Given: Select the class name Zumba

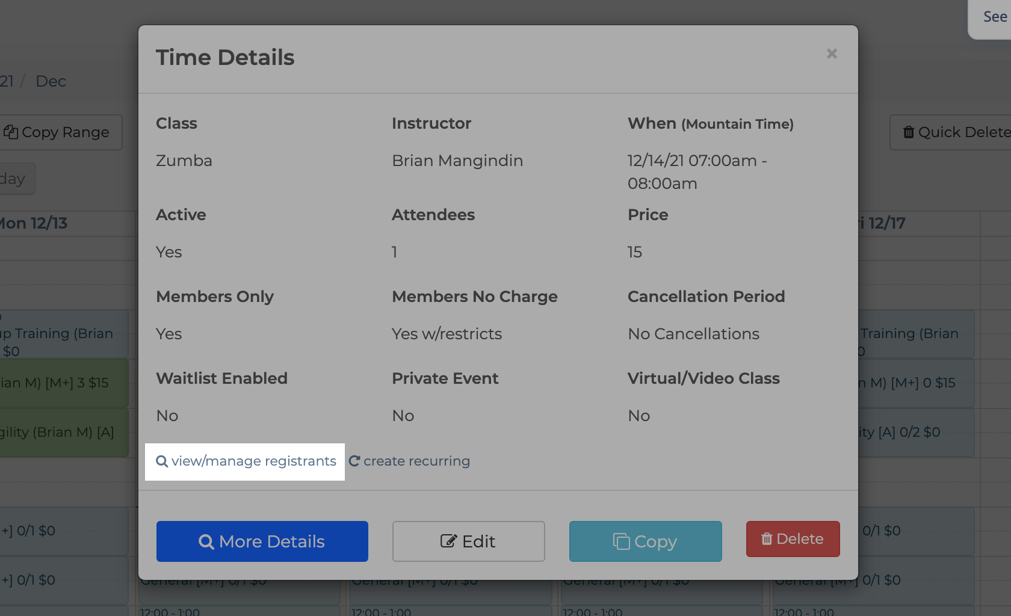Looking at the screenshot, I should 184,161.
